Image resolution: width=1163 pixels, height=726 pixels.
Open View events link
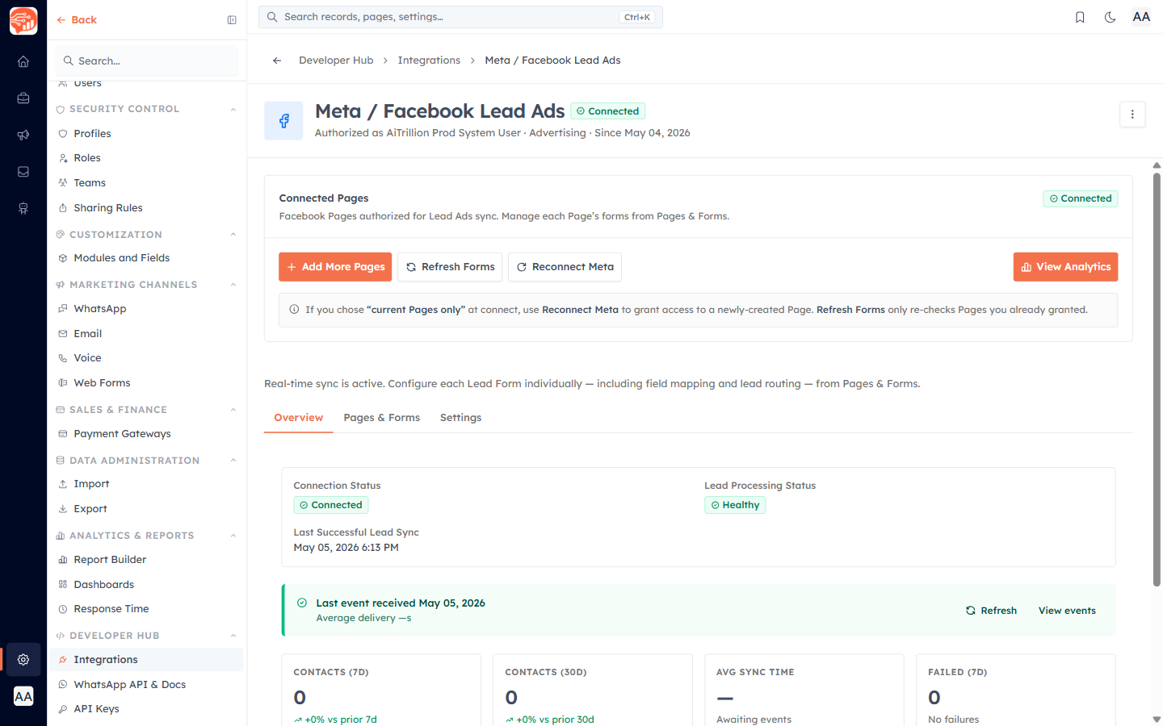pos(1067,611)
